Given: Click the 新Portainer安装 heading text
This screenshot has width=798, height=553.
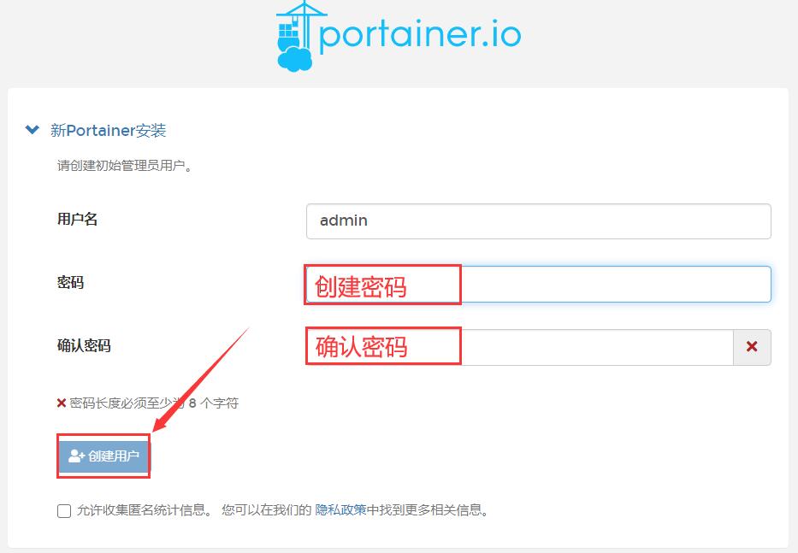Looking at the screenshot, I should click(x=108, y=130).
